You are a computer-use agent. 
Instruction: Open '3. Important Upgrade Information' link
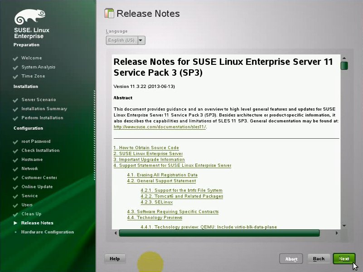(x=149, y=160)
